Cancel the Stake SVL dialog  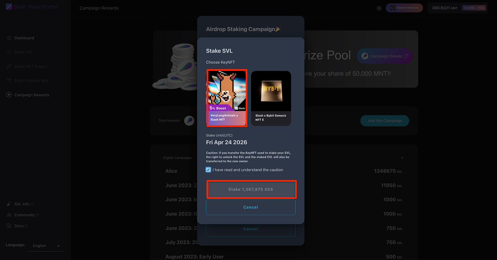point(251,207)
